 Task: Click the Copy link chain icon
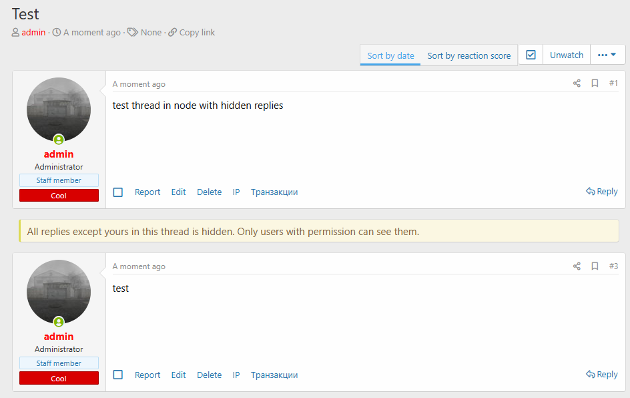(172, 33)
